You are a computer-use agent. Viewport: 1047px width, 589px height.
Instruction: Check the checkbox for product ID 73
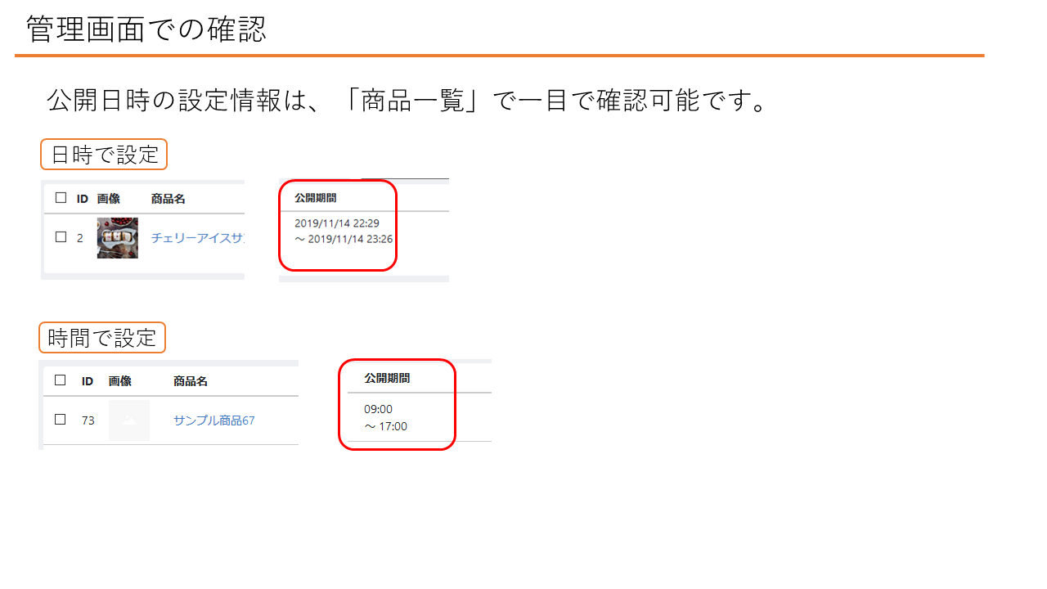pyautogui.click(x=60, y=420)
